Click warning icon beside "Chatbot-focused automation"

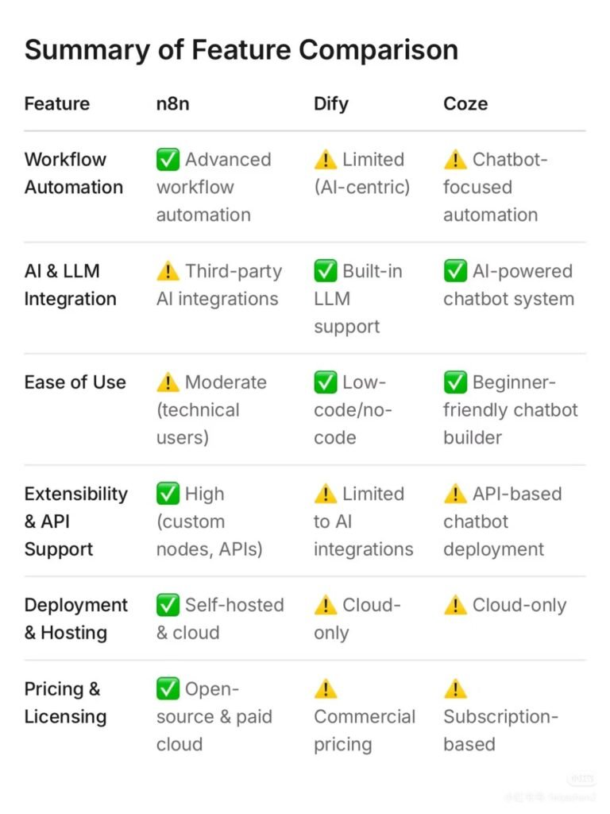click(x=455, y=160)
